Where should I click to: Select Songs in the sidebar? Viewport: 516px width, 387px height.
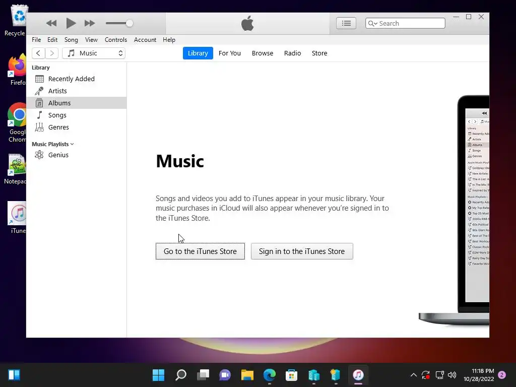(x=77, y=115)
